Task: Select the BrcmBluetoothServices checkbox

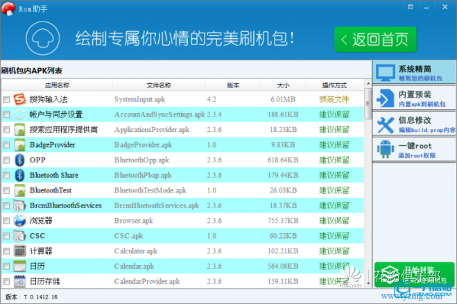Action: [x=6, y=205]
